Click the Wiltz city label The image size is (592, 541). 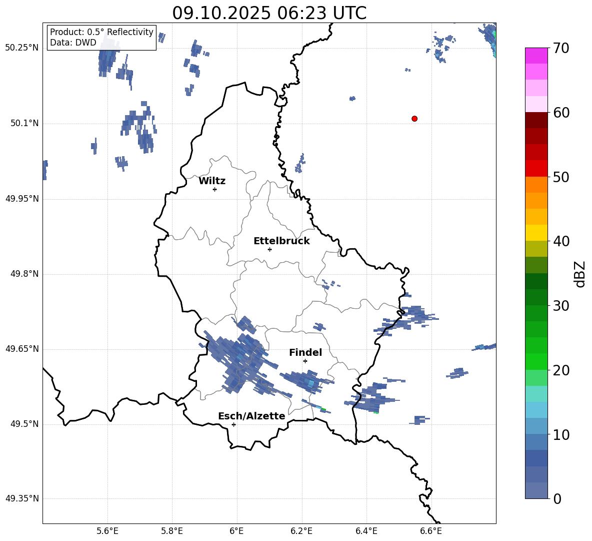[212, 181]
